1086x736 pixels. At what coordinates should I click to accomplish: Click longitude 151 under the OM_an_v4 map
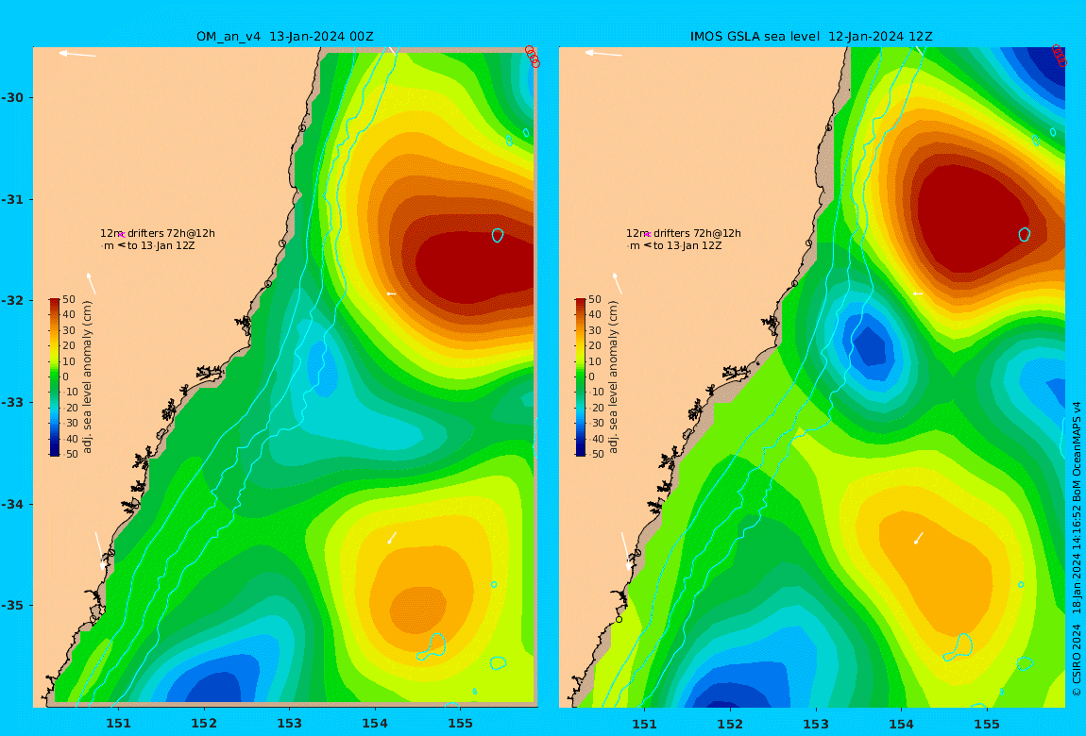(x=118, y=724)
